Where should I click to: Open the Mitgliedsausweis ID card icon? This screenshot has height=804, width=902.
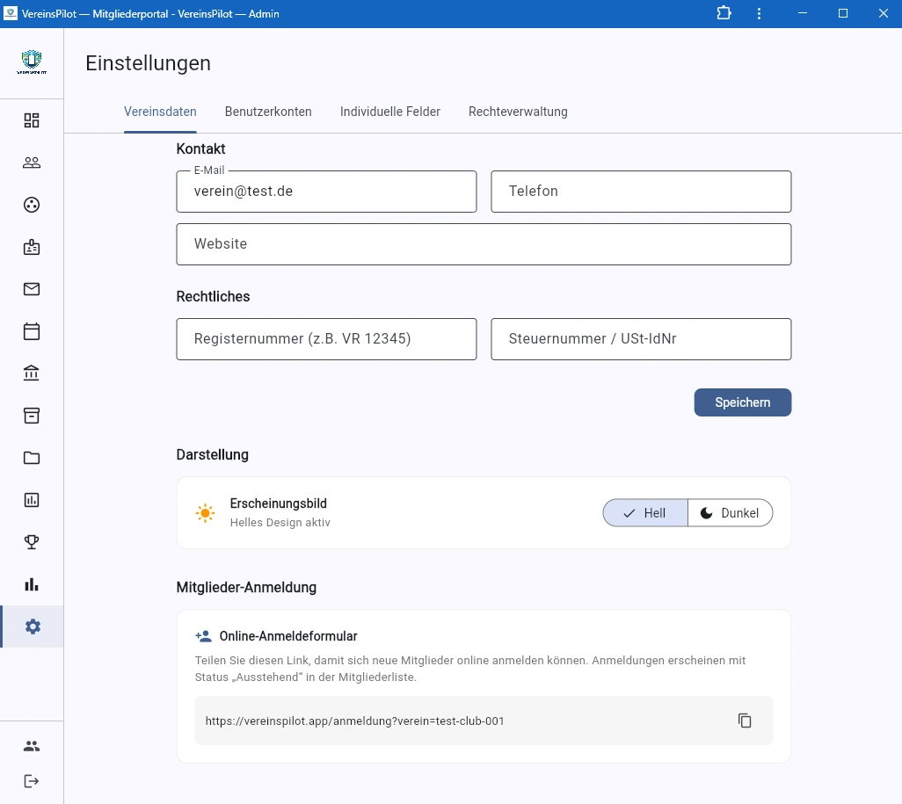coord(32,247)
